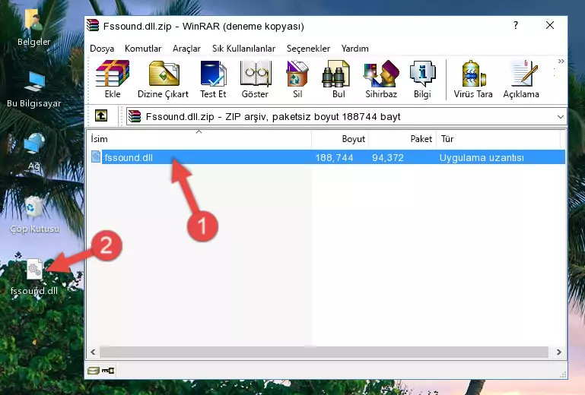The height and width of the screenshot is (395, 585).
Task: Show archive Bilgi info
Action: [422, 79]
